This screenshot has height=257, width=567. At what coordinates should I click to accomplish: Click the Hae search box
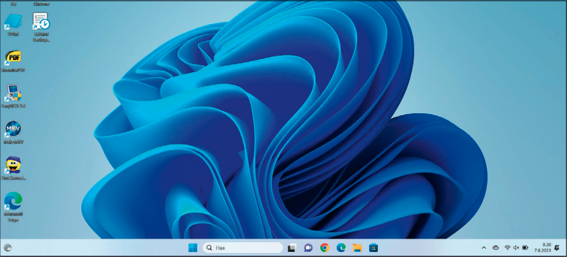coord(242,248)
